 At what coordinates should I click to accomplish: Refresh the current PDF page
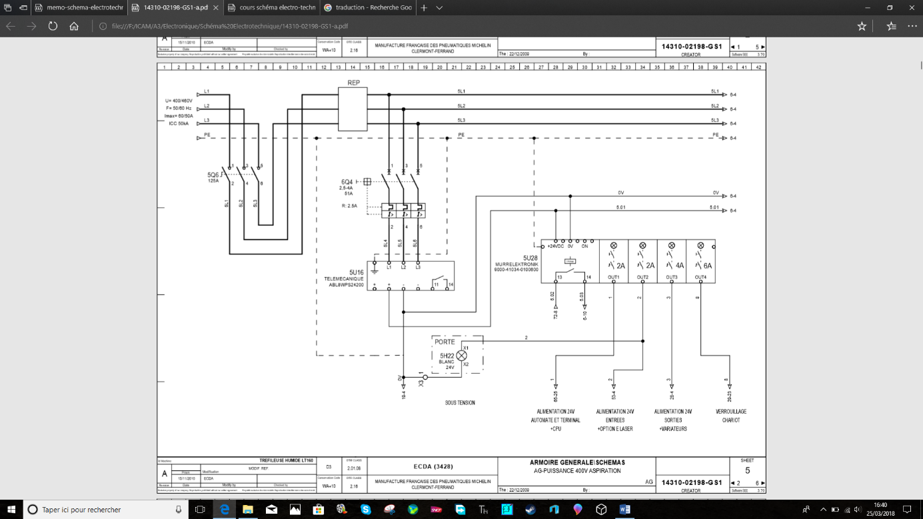(x=53, y=26)
